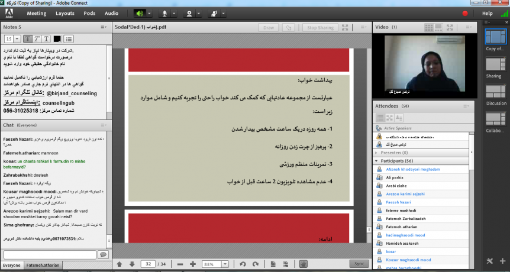This screenshot has width=510, height=272.
Task: Toggle the raise hand status button
Action: pyautogui.click(x=214, y=14)
